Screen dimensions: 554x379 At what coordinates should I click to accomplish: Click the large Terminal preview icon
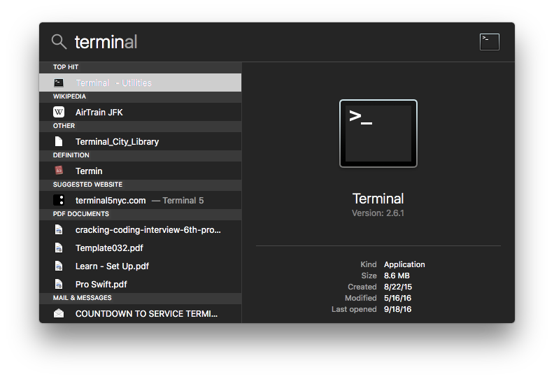pos(378,134)
